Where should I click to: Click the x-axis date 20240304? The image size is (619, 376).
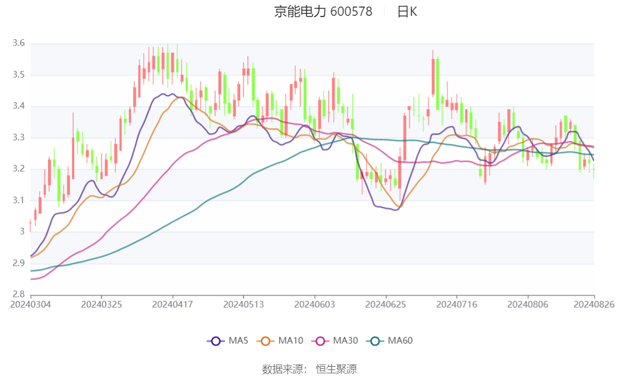point(31,305)
